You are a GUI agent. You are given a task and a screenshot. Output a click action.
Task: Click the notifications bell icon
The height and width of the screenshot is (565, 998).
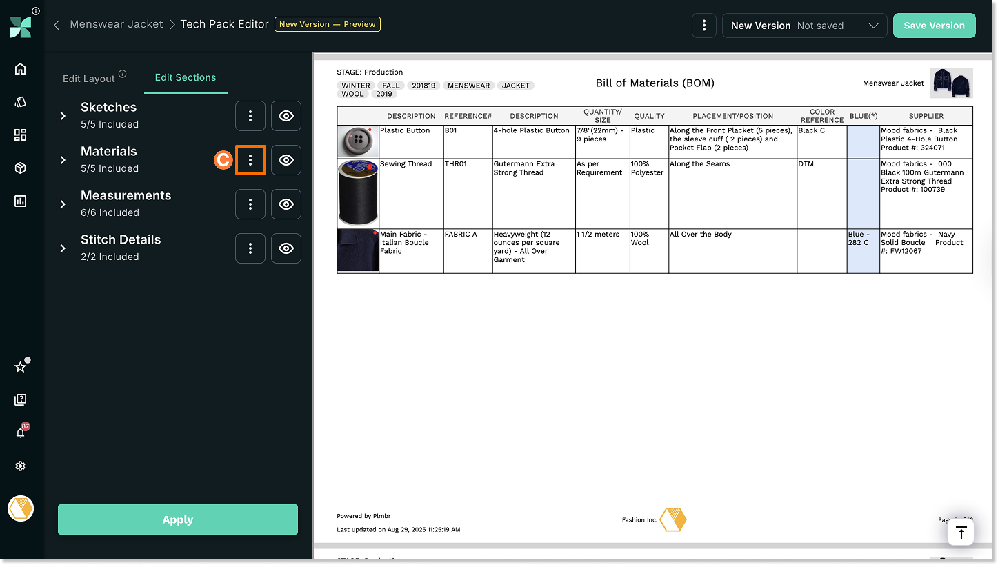coord(21,433)
